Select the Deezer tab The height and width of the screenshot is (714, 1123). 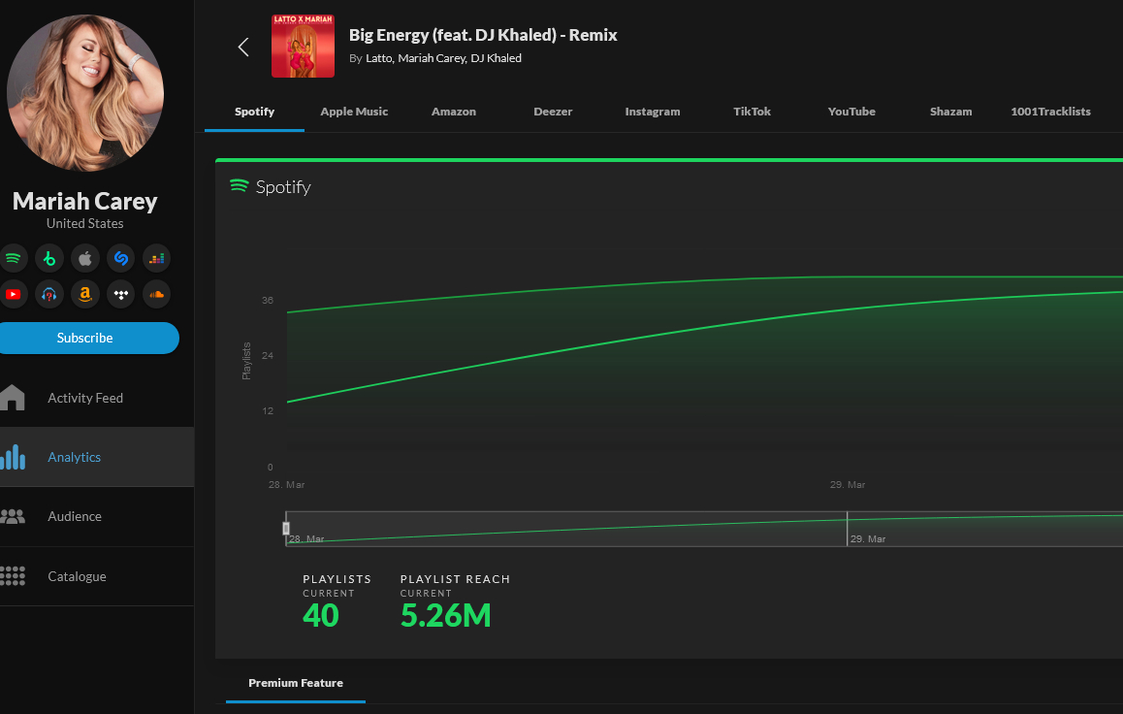pyautogui.click(x=553, y=112)
